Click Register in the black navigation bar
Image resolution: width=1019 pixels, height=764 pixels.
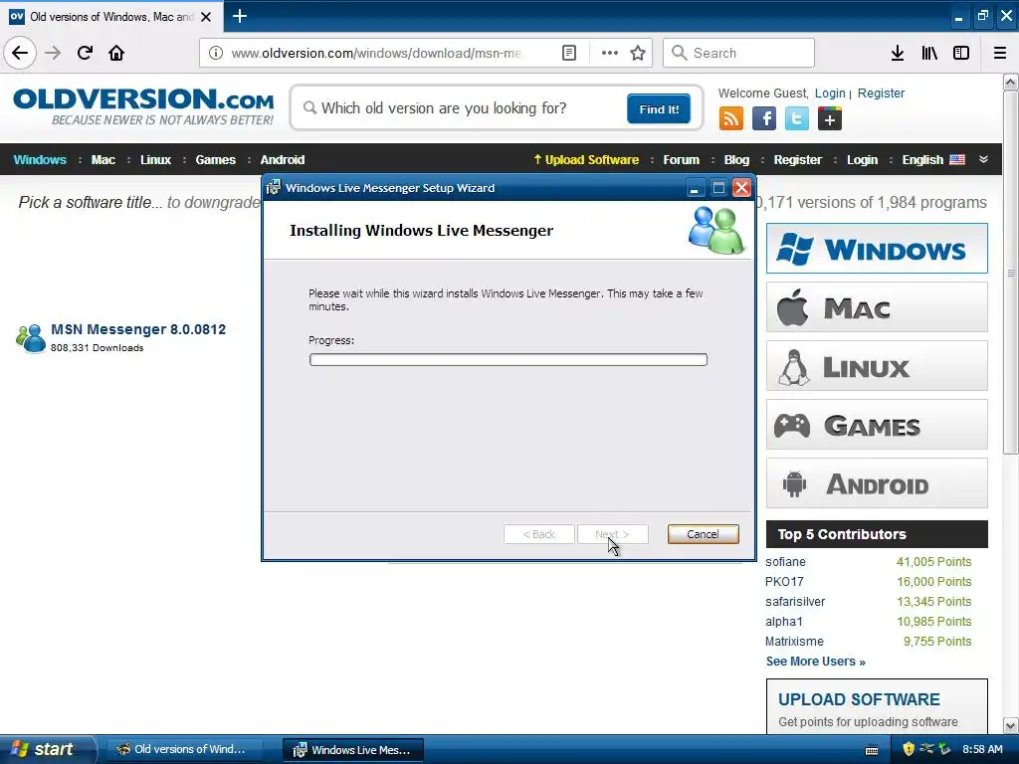pyautogui.click(x=797, y=160)
